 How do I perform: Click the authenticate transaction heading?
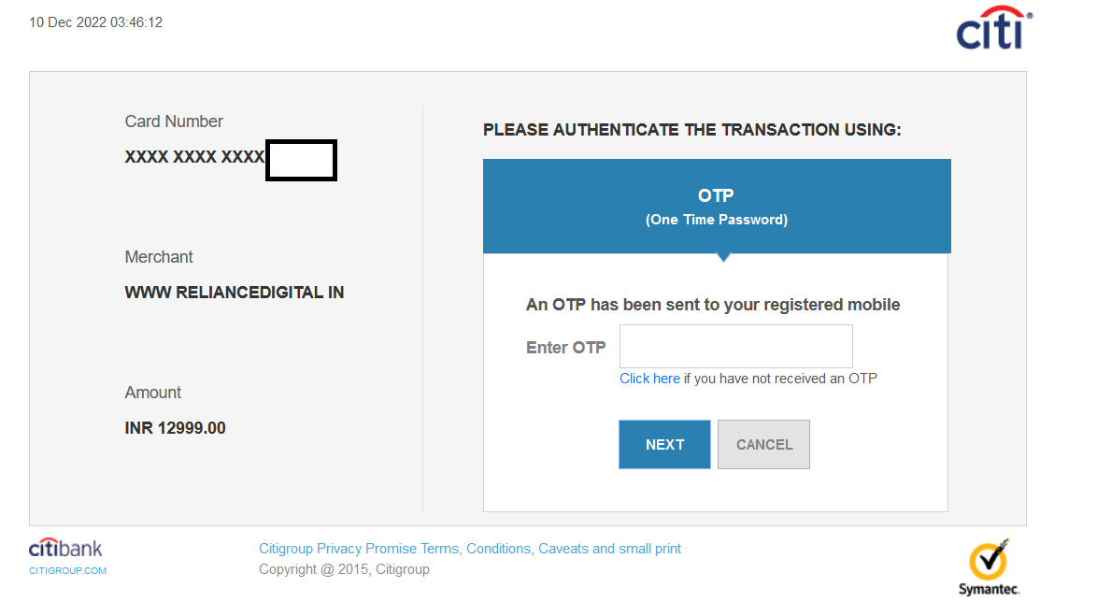click(692, 130)
